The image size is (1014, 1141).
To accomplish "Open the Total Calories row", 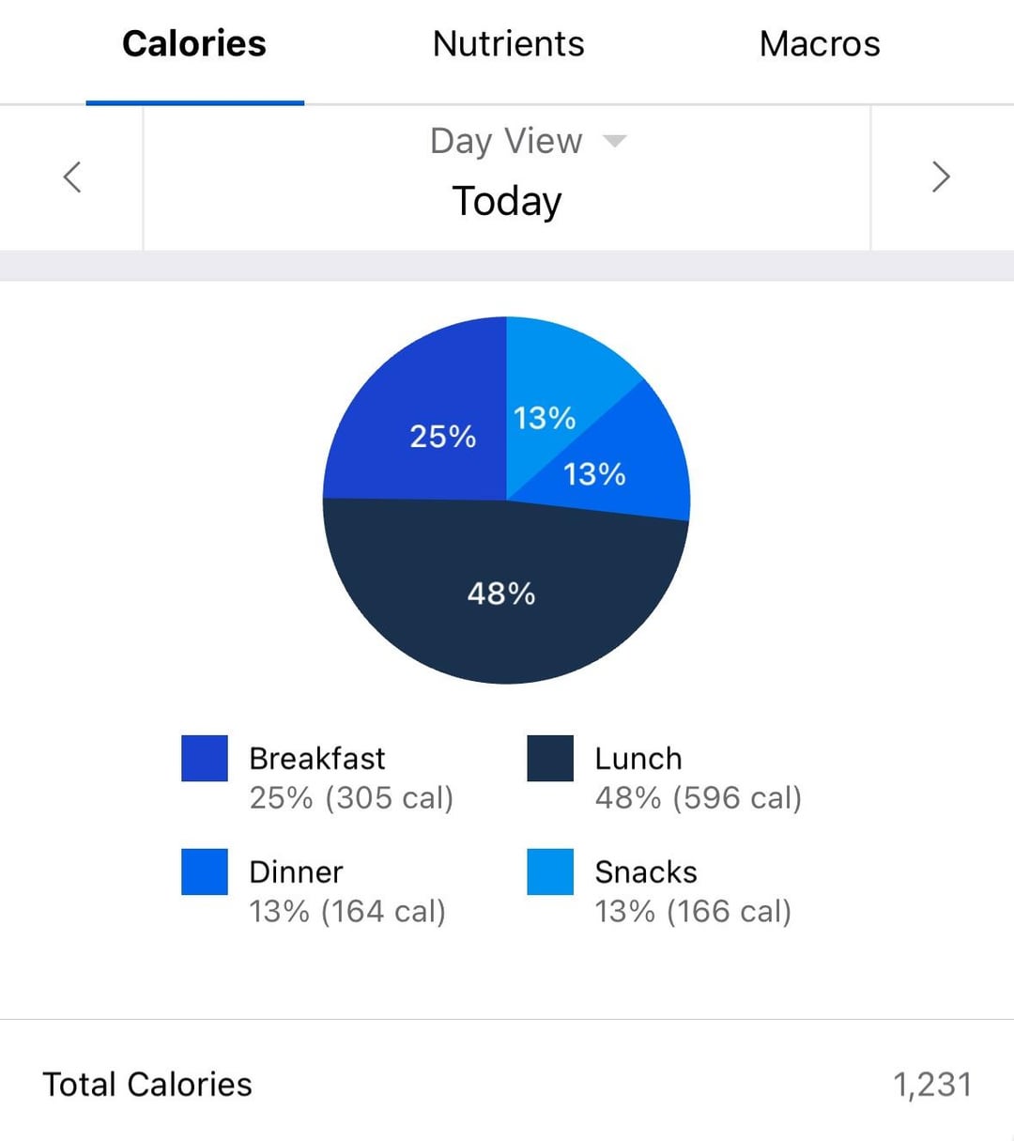I will pos(507,1085).
